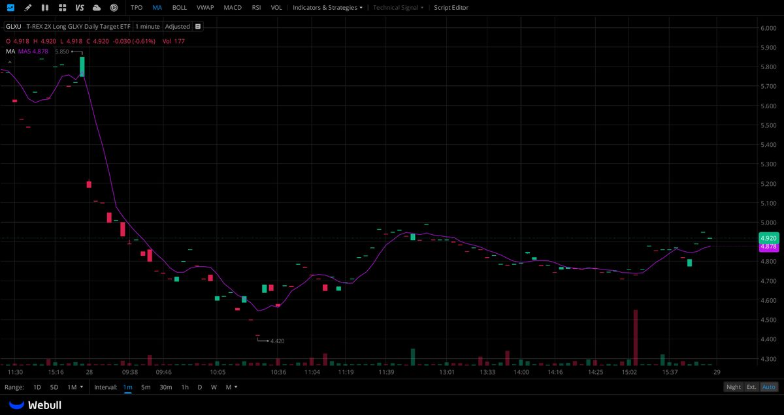Click the 11:39 time axis label
This screenshot has height=415, width=784.
(386, 372)
